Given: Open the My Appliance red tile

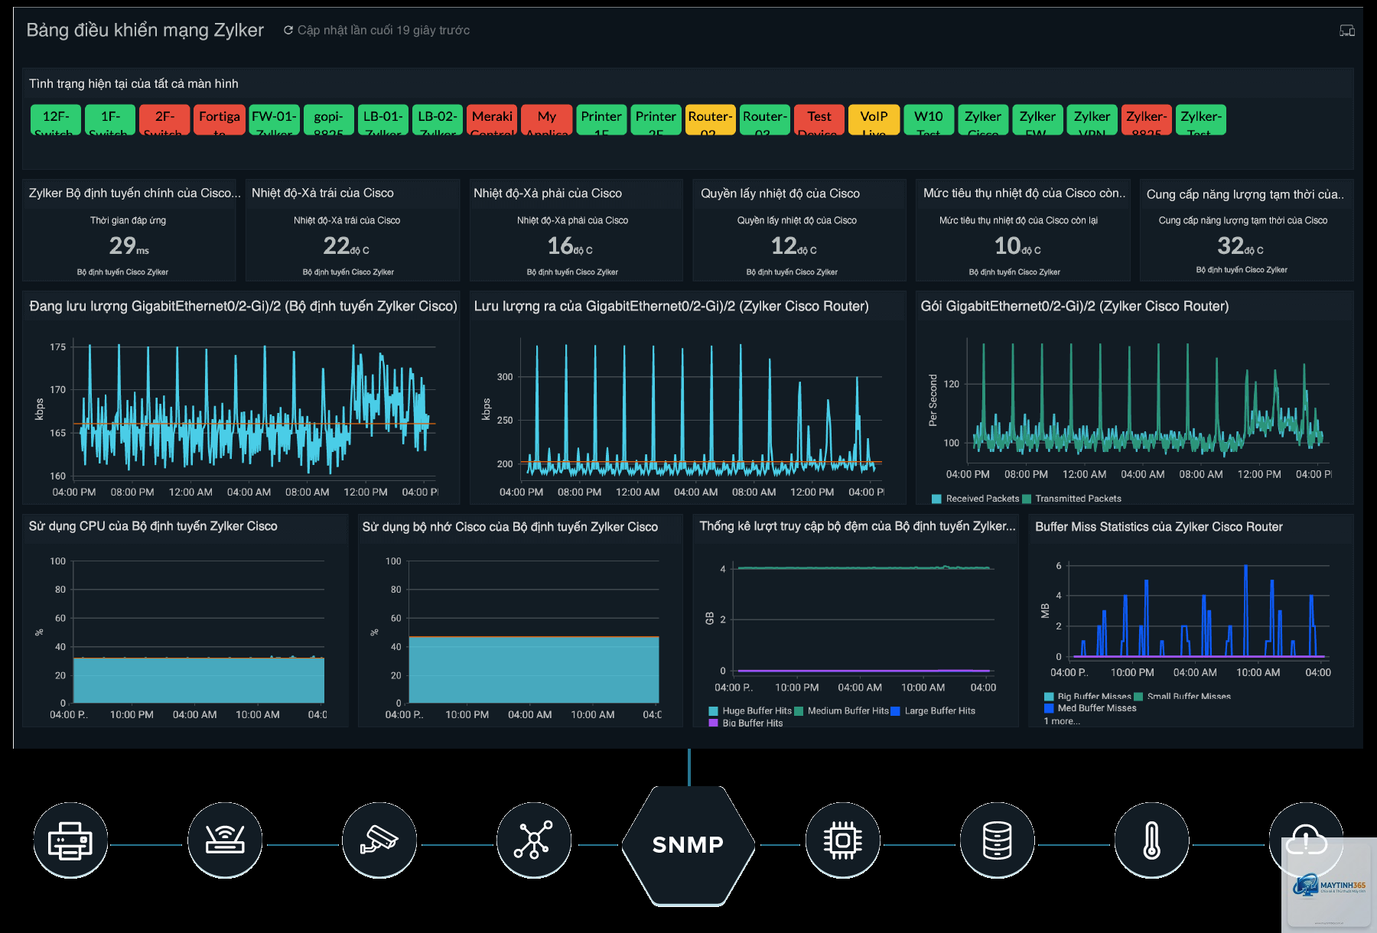Looking at the screenshot, I should pyautogui.click(x=547, y=120).
